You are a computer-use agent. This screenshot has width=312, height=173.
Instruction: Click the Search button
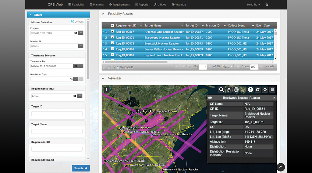pyautogui.click(x=81, y=168)
